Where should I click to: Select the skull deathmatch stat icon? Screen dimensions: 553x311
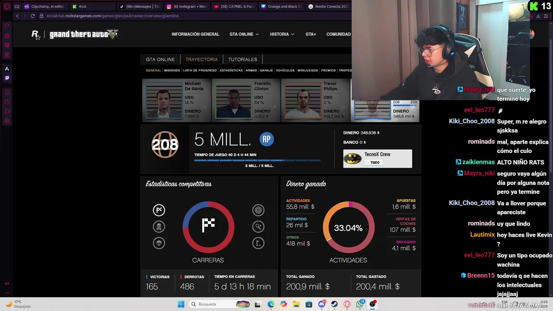click(x=159, y=227)
